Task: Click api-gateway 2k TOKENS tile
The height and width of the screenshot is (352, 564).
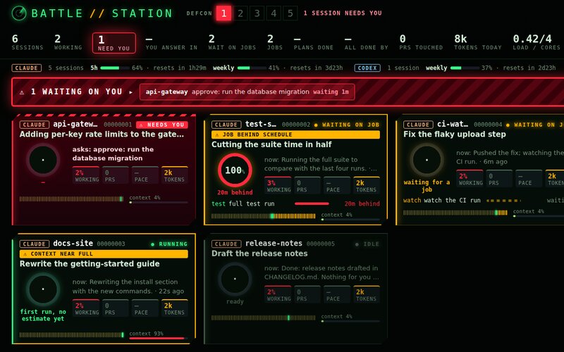Action: [x=174, y=175]
